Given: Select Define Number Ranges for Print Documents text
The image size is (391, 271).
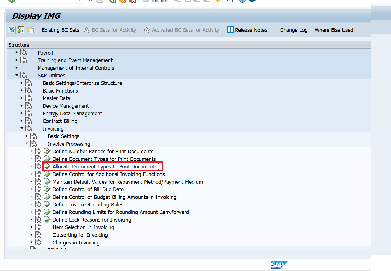Looking at the screenshot, I should [x=103, y=151].
